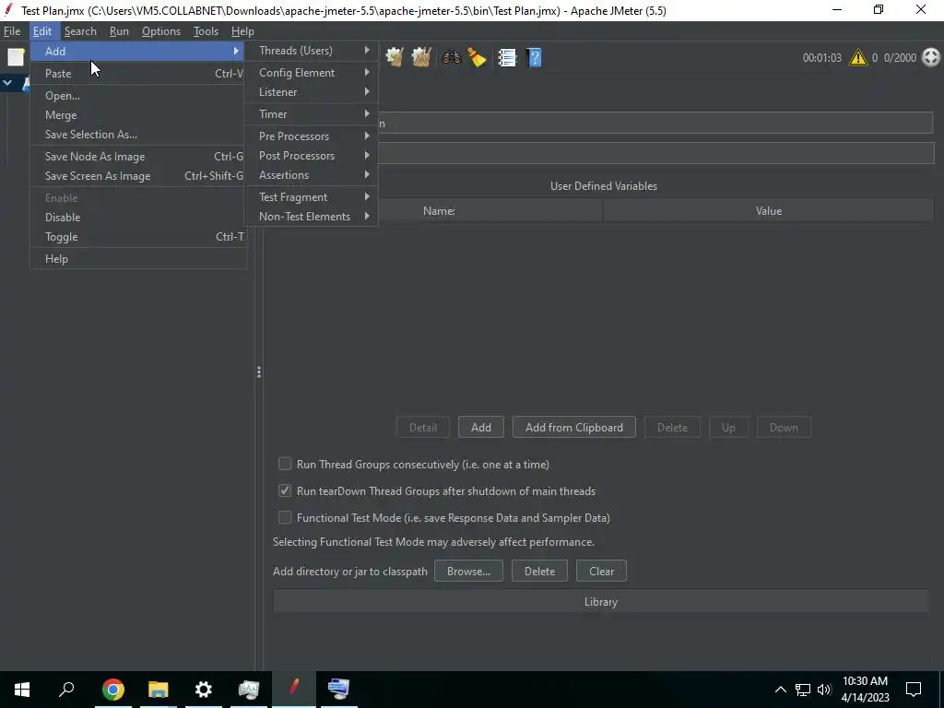The height and width of the screenshot is (708, 944).
Task: Click the remote engine status circle icon
Action: pos(931,57)
